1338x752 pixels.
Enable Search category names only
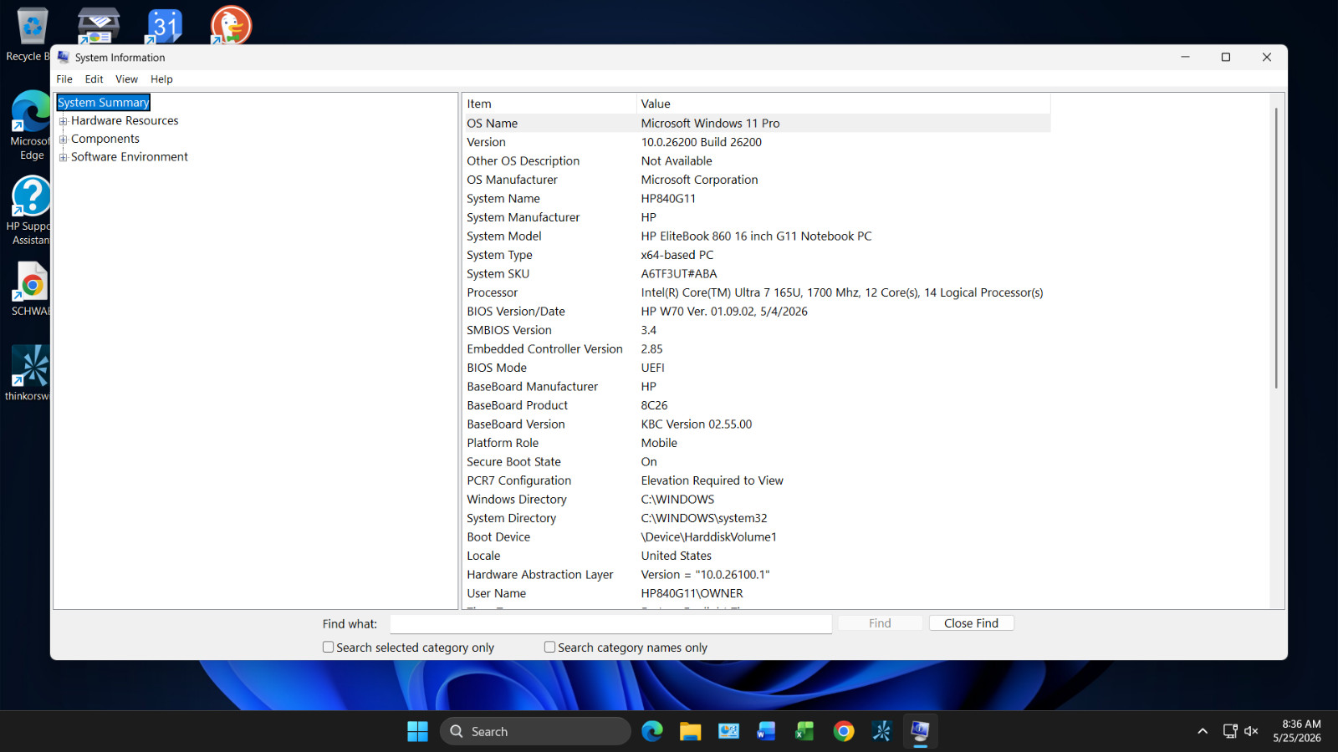(549, 647)
